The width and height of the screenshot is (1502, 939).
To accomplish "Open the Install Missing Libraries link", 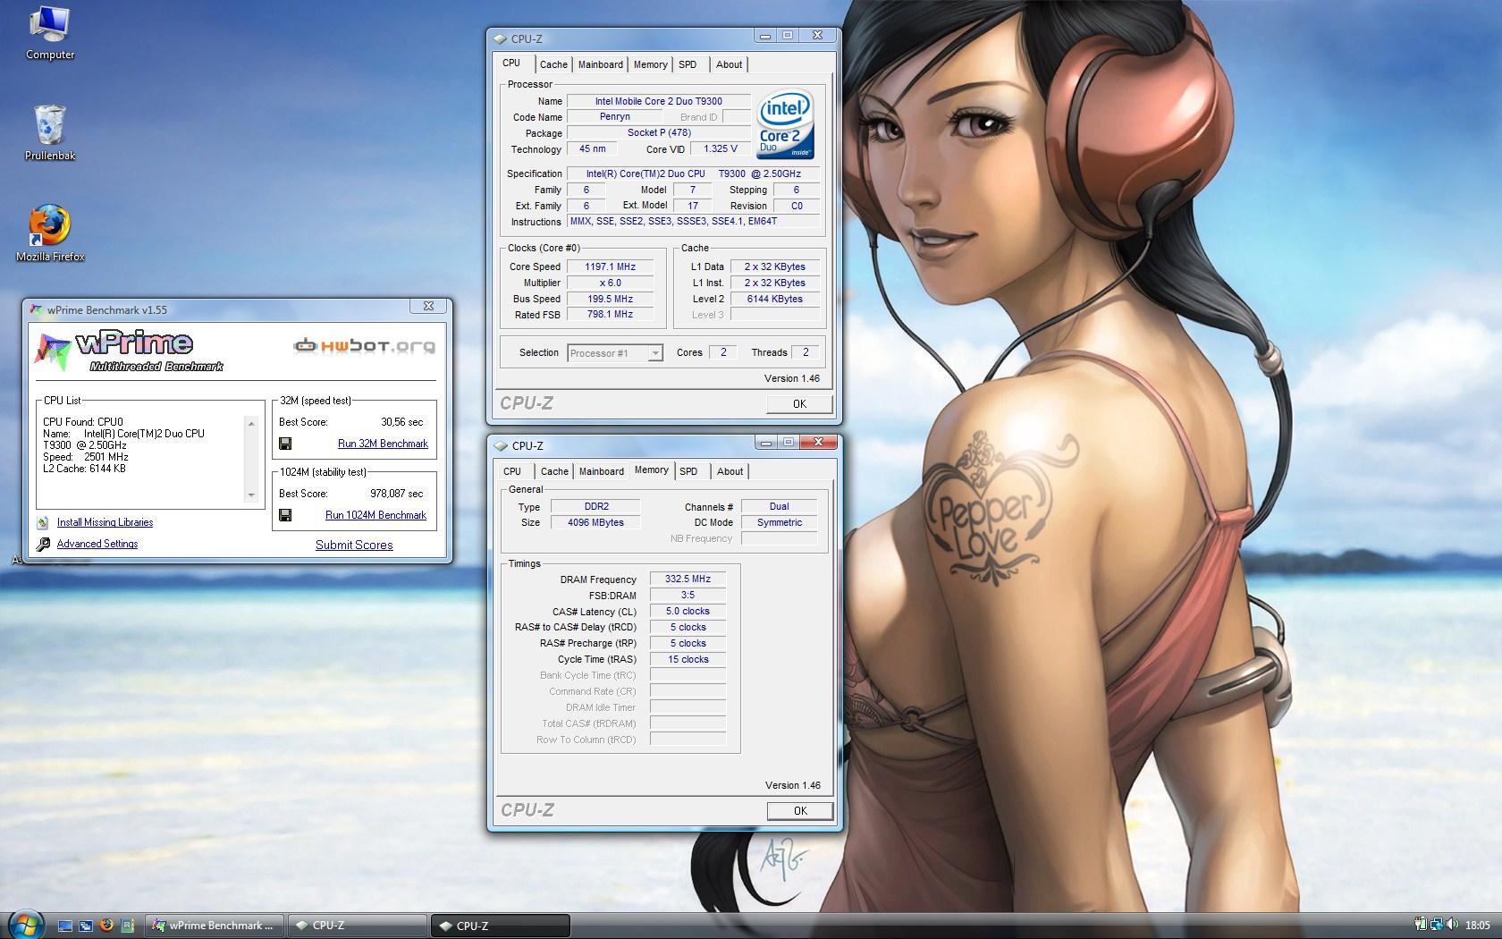I will (105, 522).
